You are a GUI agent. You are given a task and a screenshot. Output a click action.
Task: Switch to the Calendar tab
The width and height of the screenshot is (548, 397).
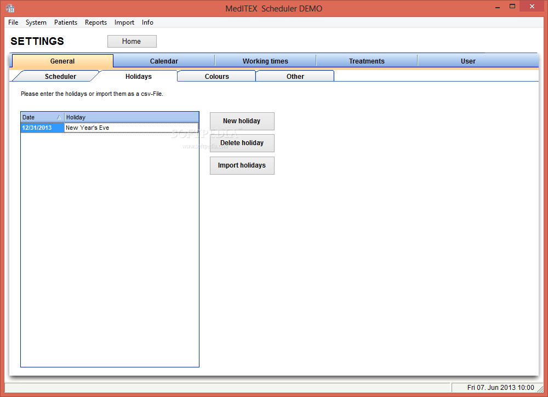tap(164, 61)
